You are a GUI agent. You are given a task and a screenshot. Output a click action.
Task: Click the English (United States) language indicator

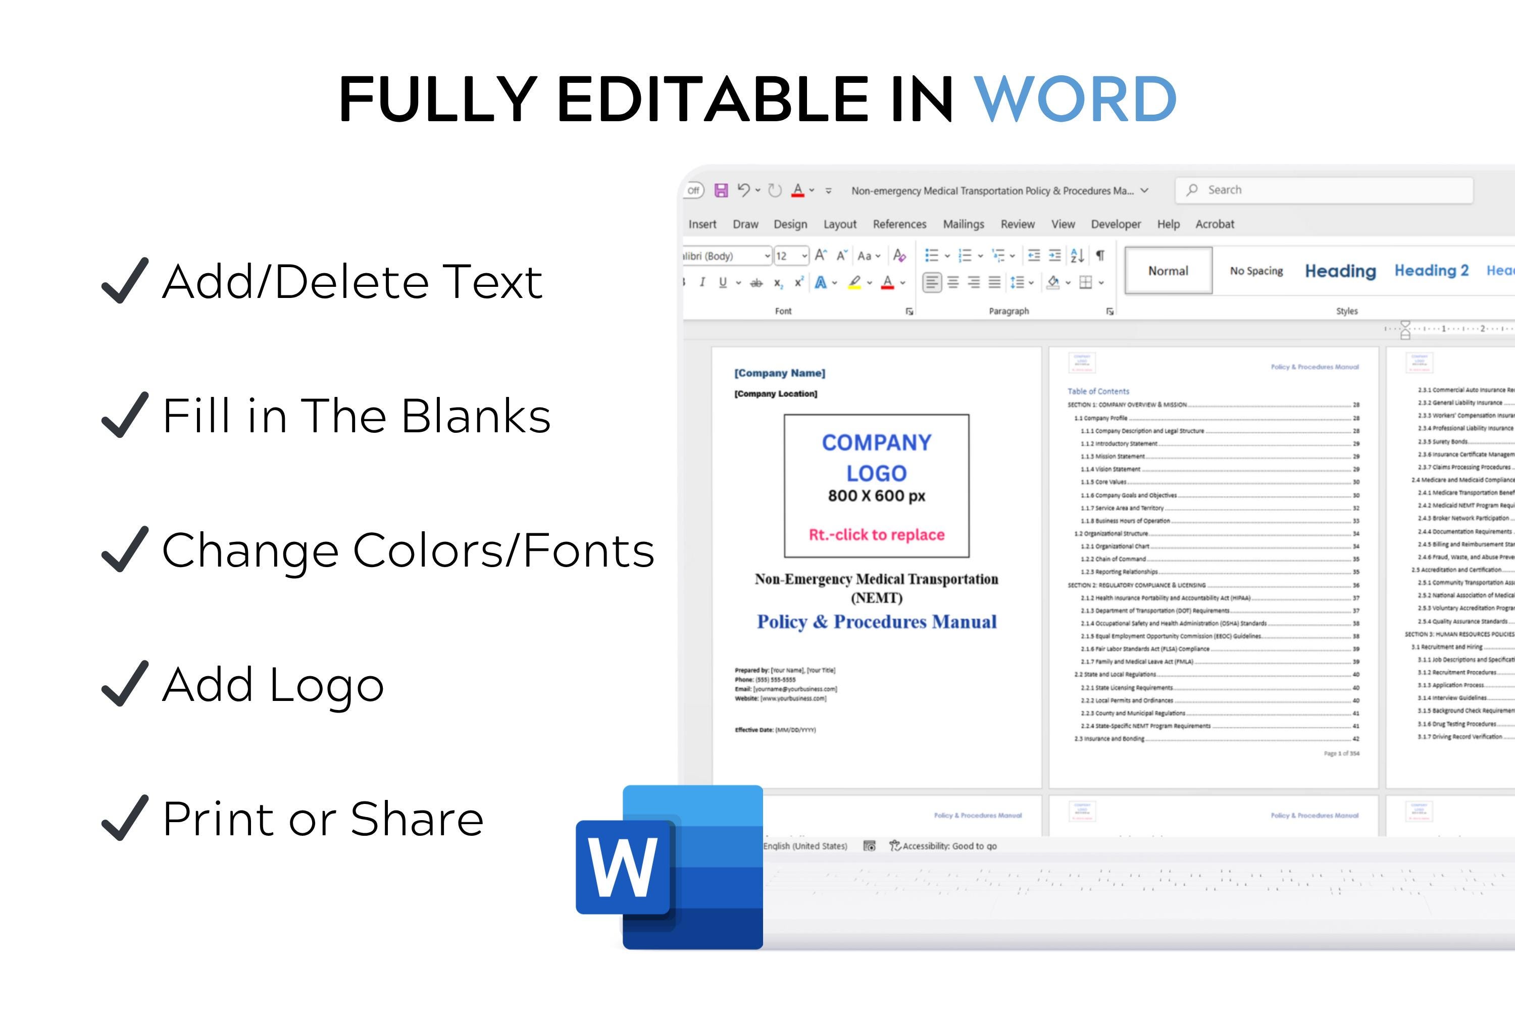tap(805, 846)
